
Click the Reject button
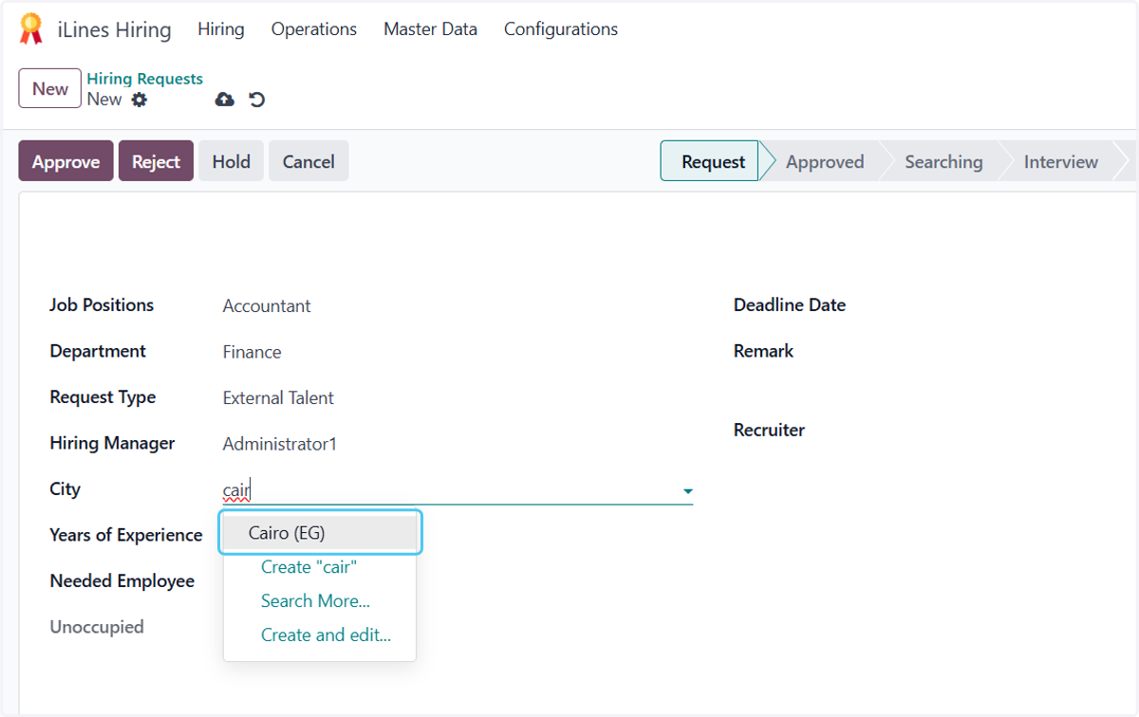pyautogui.click(x=157, y=161)
